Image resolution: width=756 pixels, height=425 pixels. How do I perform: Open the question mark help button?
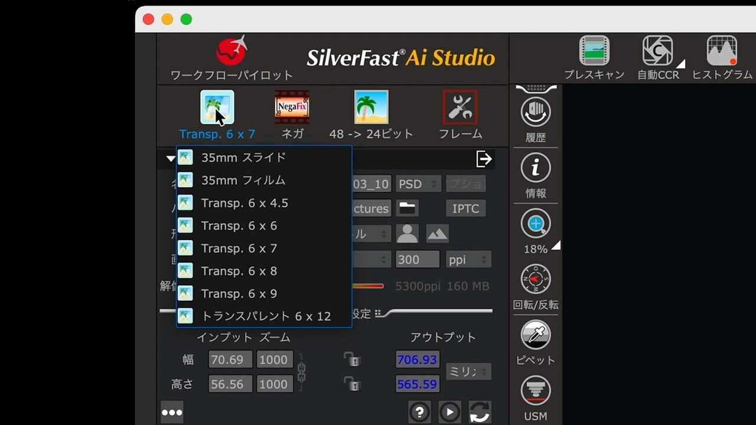click(419, 412)
